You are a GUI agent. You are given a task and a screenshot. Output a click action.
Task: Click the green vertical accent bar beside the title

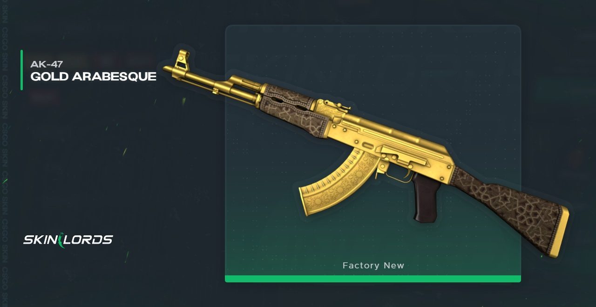(x=21, y=70)
